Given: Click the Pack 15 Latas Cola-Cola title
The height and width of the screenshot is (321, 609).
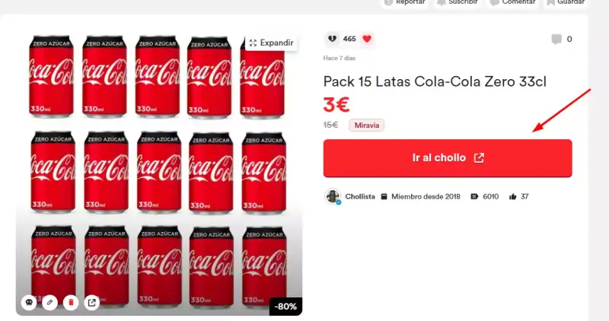Looking at the screenshot, I should click(435, 81).
